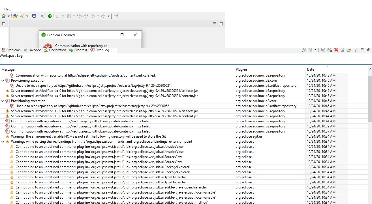
Task: Restore the collapsed left side panel
Action: tap(4, 24)
